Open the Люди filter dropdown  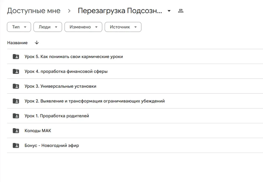pyautogui.click(x=48, y=27)
